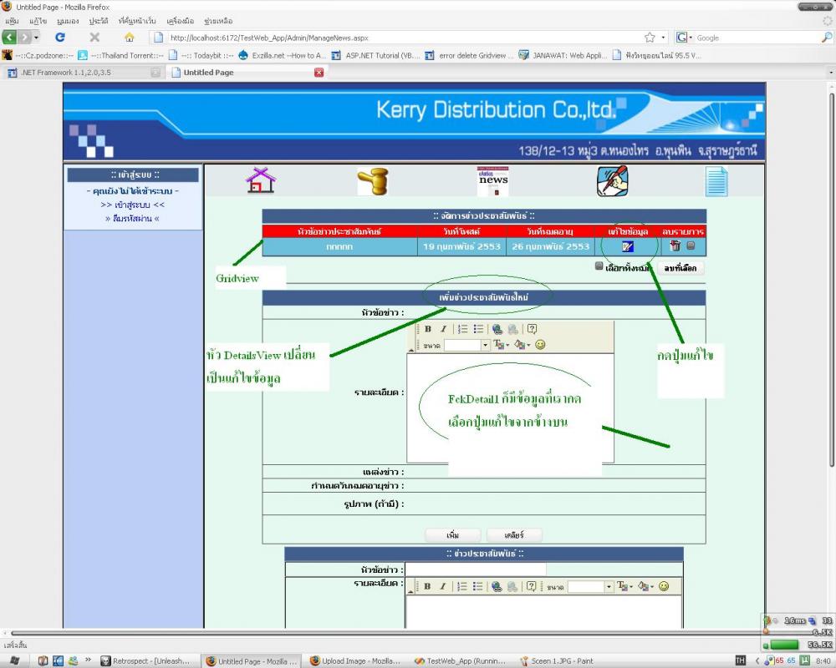Screen dimensions: 836x668
Task: Click the Google search magnifier icon
Action: 827,38
